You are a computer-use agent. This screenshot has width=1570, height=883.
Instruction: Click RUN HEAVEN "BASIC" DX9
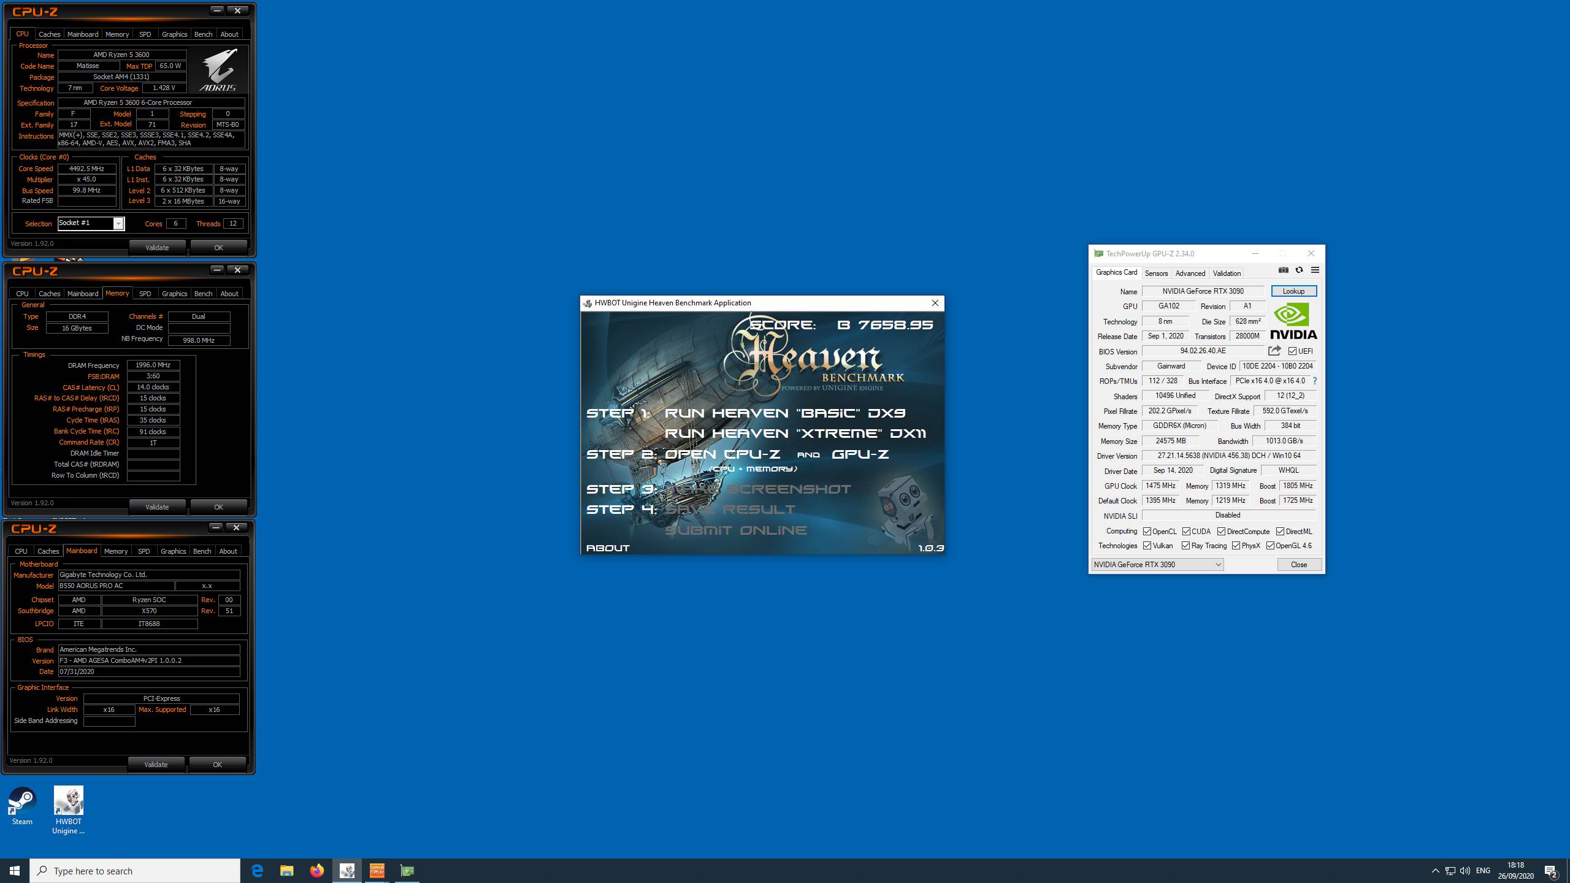point(785,413)
